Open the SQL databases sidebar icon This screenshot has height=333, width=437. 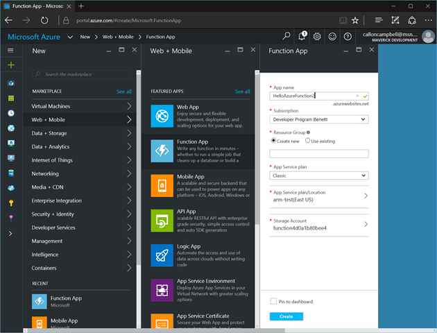point(11,173)
